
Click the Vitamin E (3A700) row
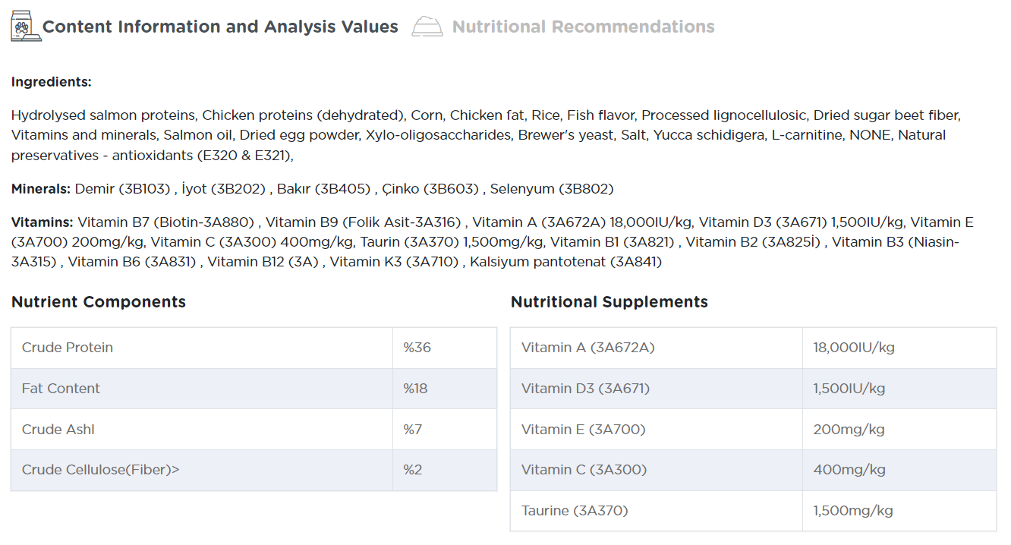753,430
